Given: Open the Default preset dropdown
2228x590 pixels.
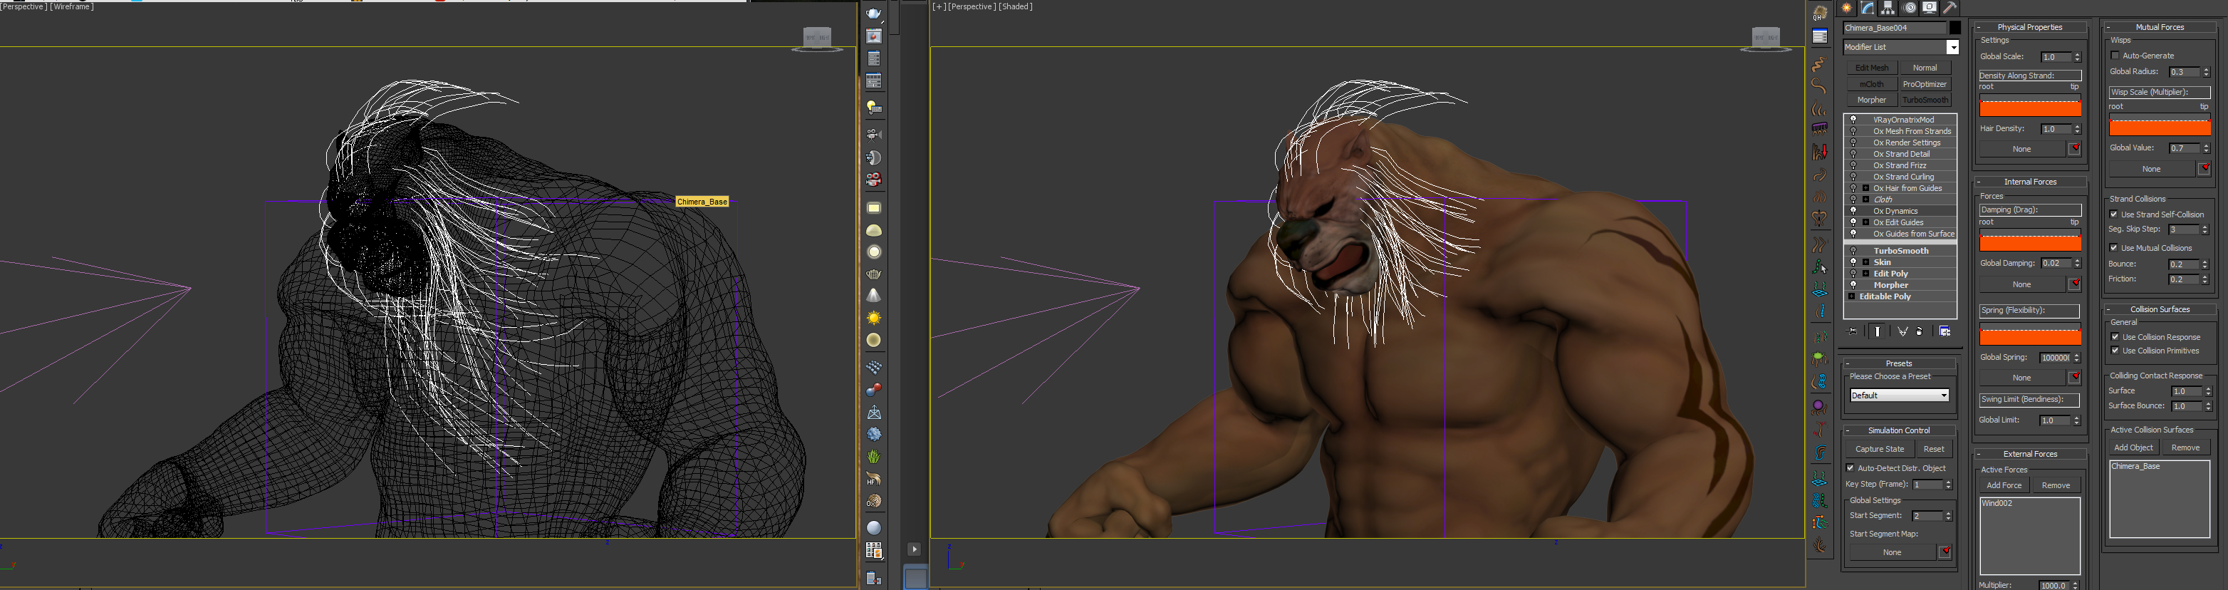Looking at the screenshot, I should click(1900, 395).
